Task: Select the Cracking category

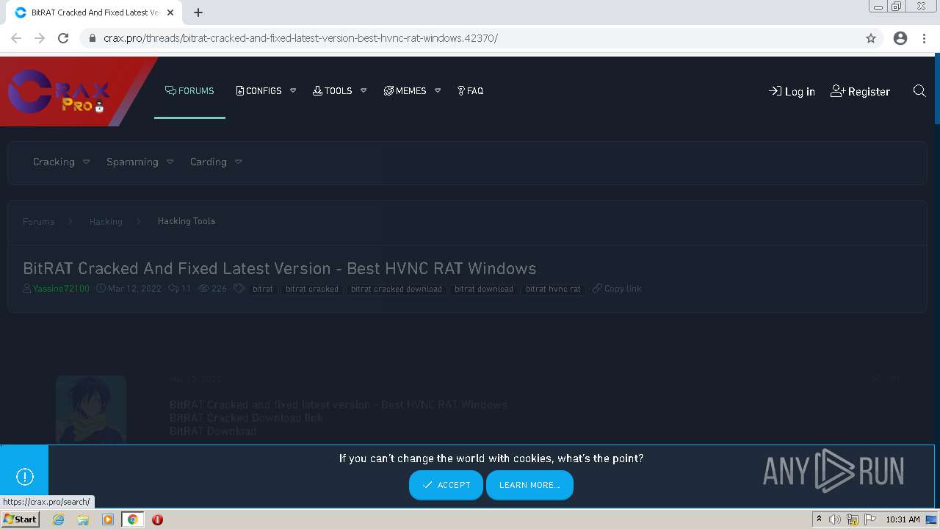Action: point(54,162)
